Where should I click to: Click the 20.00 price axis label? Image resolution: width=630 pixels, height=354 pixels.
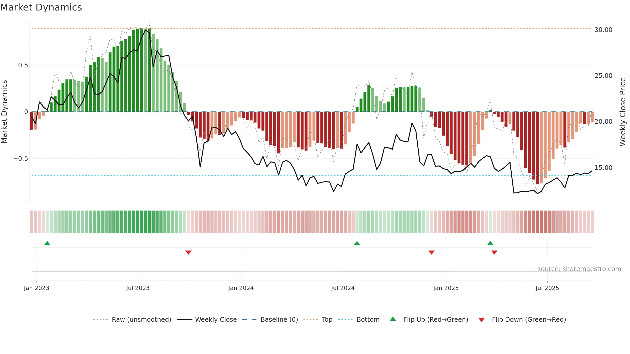point(603,121)
